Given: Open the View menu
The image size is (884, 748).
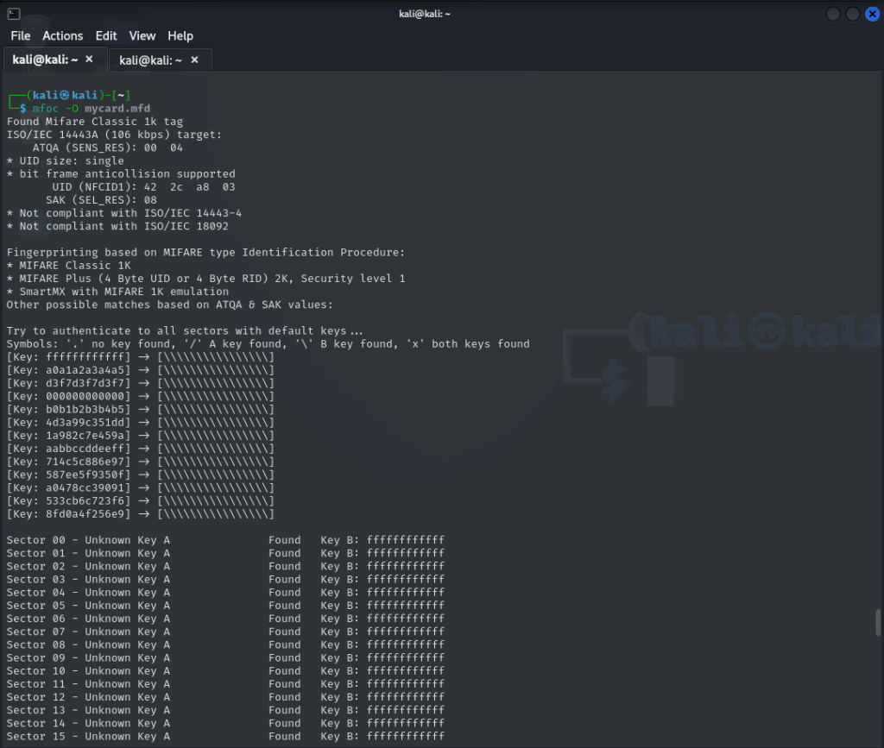Looking at the screenshot, I should [x=142, y=35].
